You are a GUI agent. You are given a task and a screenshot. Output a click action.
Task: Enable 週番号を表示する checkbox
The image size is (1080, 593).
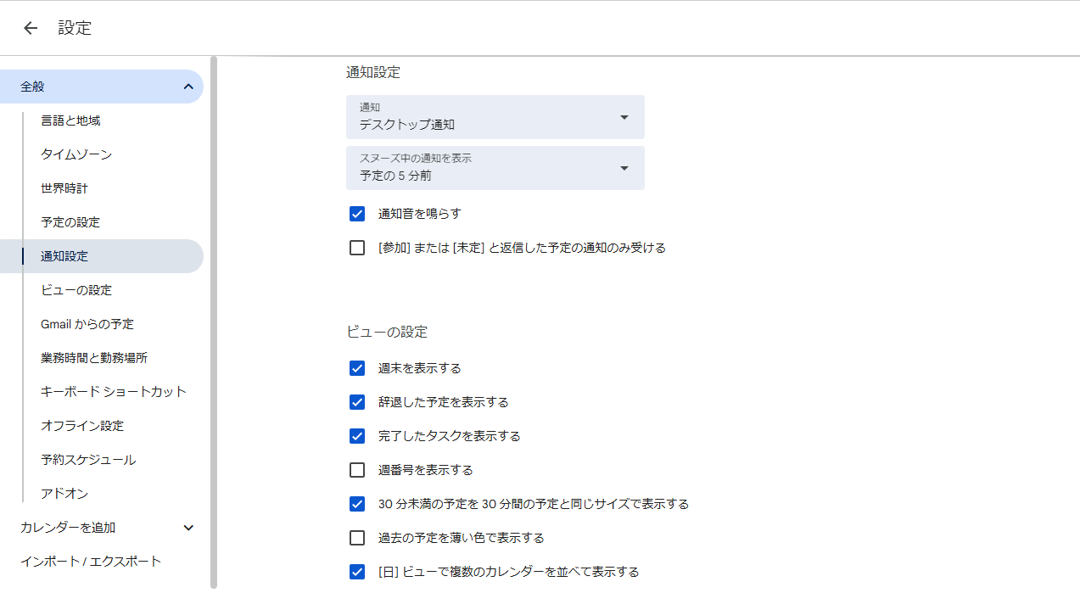[x=357, y=470]
